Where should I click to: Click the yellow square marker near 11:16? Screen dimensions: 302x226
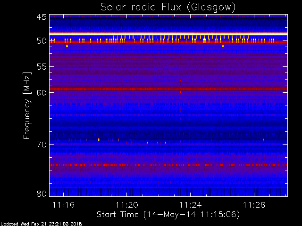point(67,46)
